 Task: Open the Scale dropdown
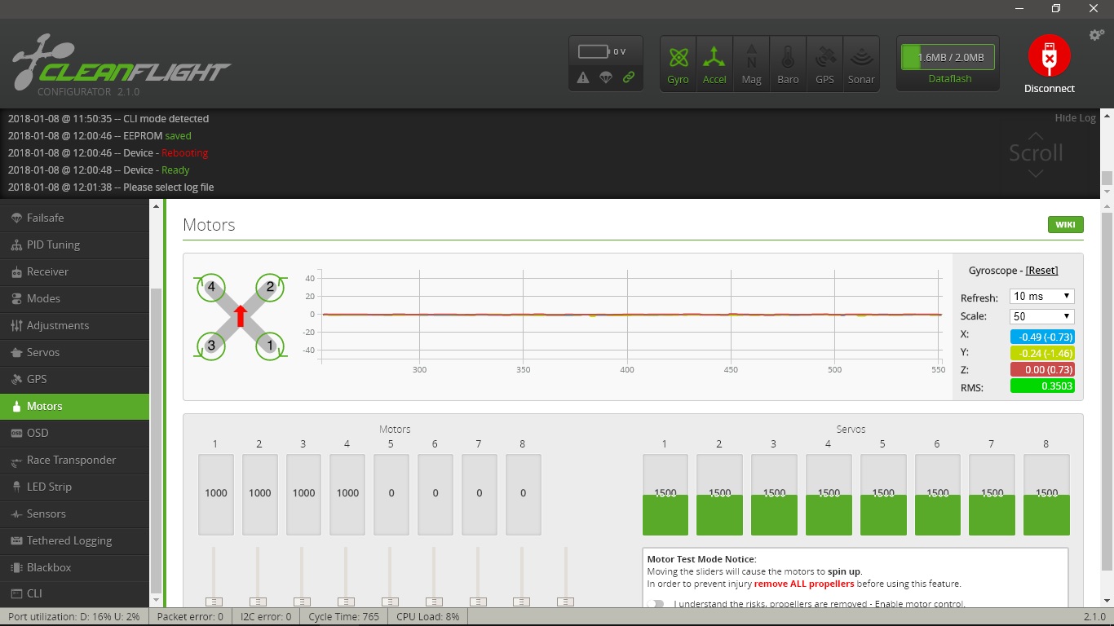pyautogui.click(x=1042, y=316)
